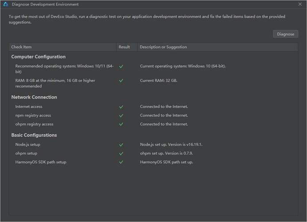Click 'ohpm set up. Version is 0.7.9.'
This screenshot has width=307, height=222.
(x=166, y=153)
